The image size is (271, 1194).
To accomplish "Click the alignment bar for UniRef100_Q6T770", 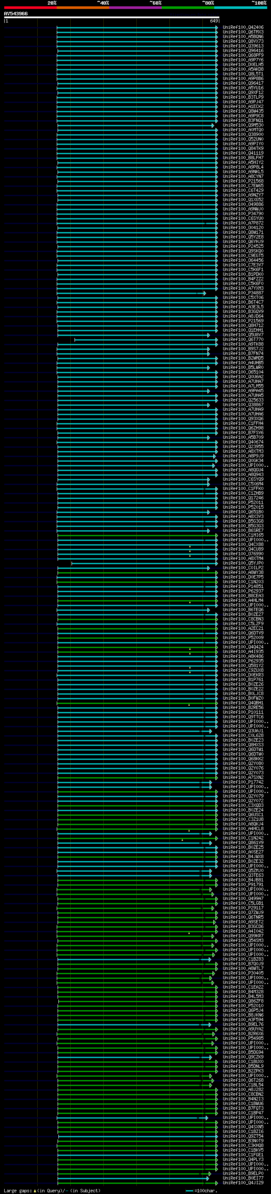I will tap(147, 340).
